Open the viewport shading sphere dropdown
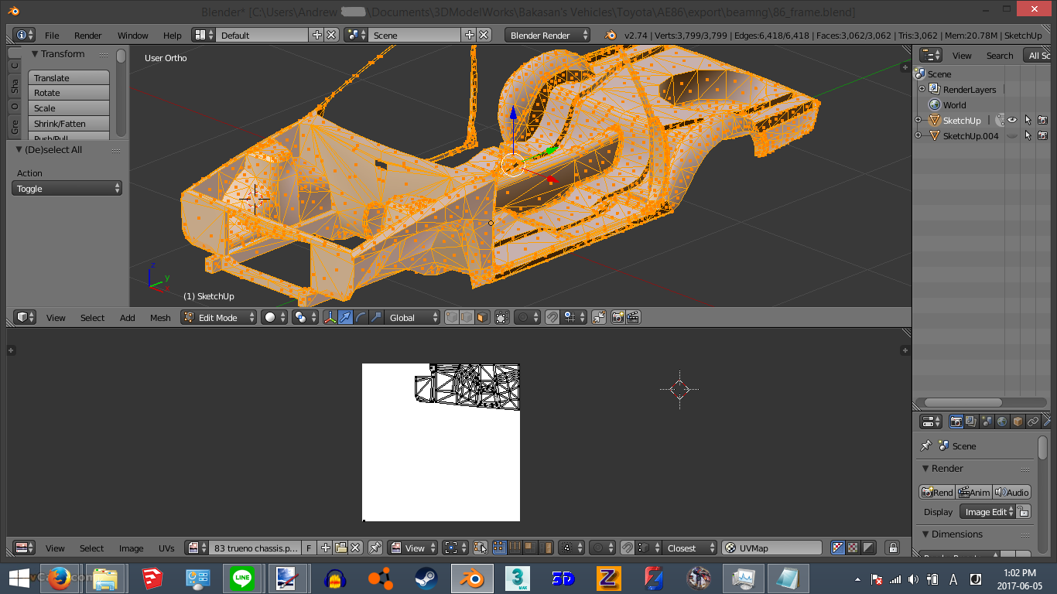This screenshot has height=594, width=1057. [274, 318]
